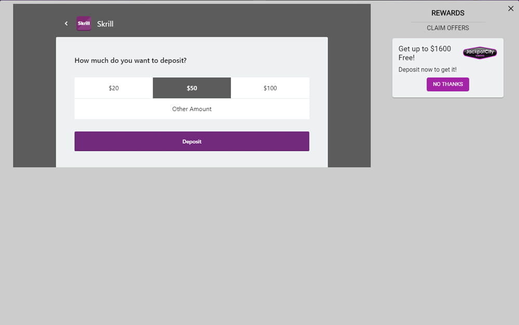Select the $50 deposit amount
Screen dimensions: 519x325
coord(192,88)
